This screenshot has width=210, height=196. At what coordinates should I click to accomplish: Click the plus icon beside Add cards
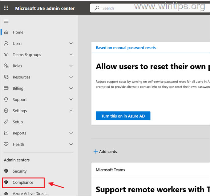tap(96, 151)
